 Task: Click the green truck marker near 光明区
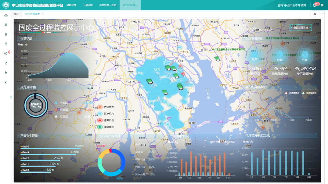point(218,59)
